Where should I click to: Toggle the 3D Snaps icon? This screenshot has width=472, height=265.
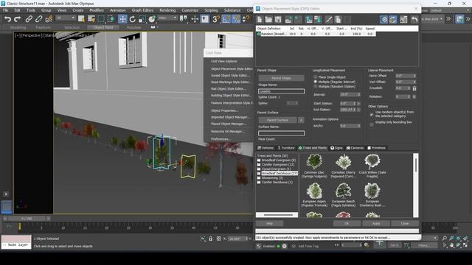click(216, 19)
